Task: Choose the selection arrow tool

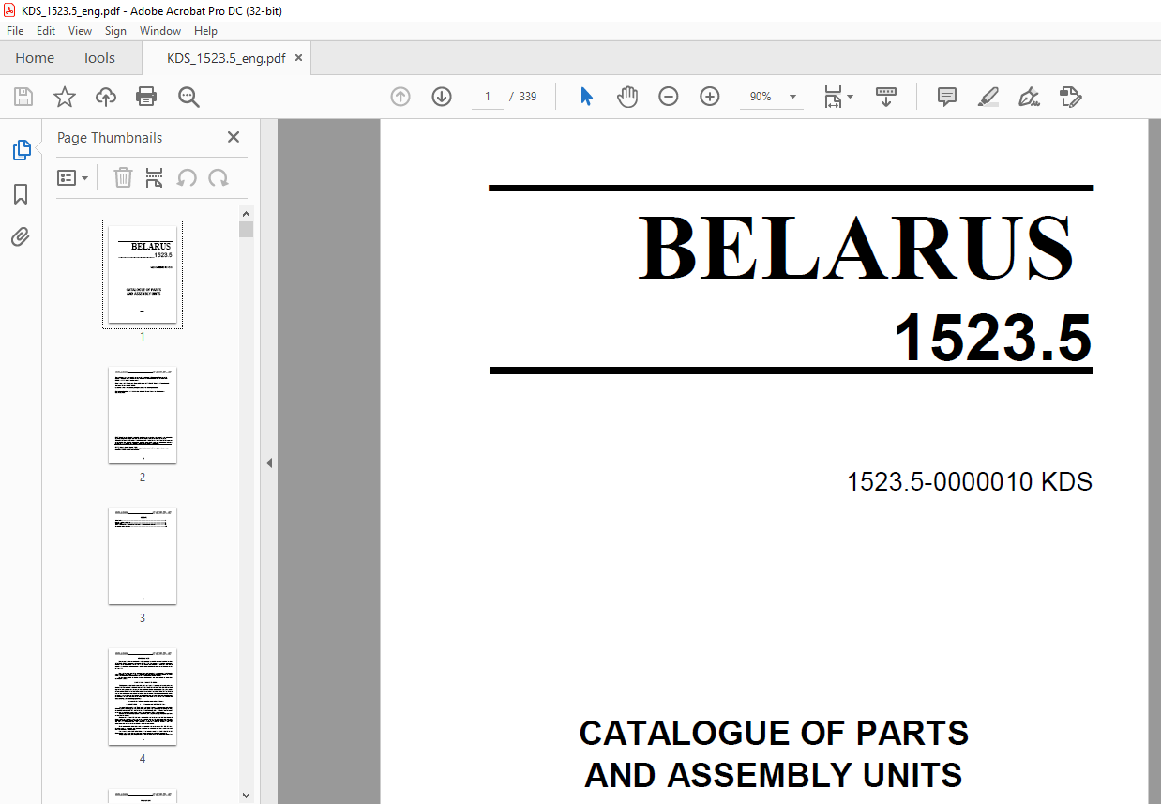Action: tap(586, 97)
